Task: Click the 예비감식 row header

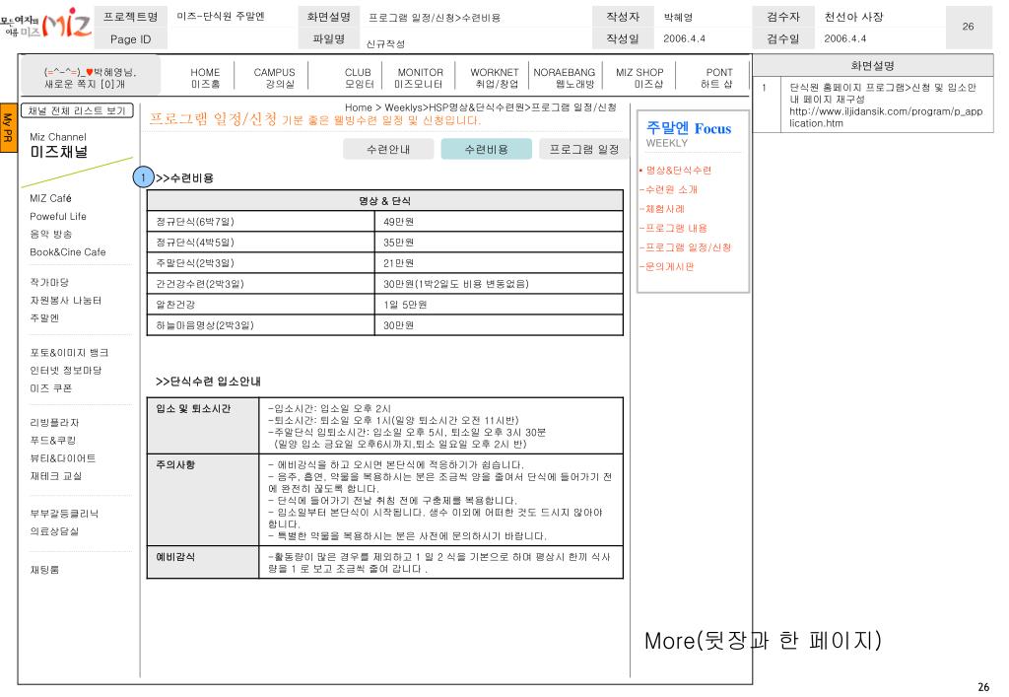Action: (203, 562)
